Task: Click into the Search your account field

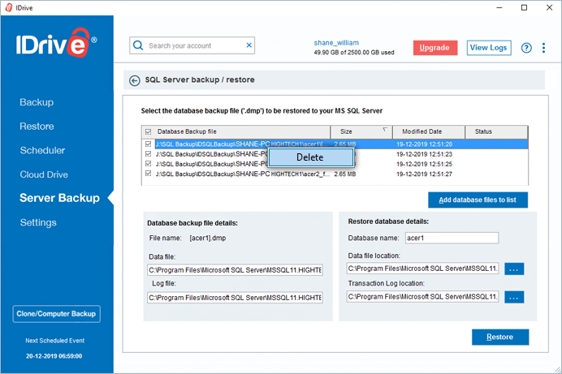Action: coord(192,45)
